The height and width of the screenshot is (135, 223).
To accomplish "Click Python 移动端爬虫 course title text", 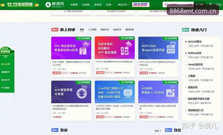I will pos(114,62).
